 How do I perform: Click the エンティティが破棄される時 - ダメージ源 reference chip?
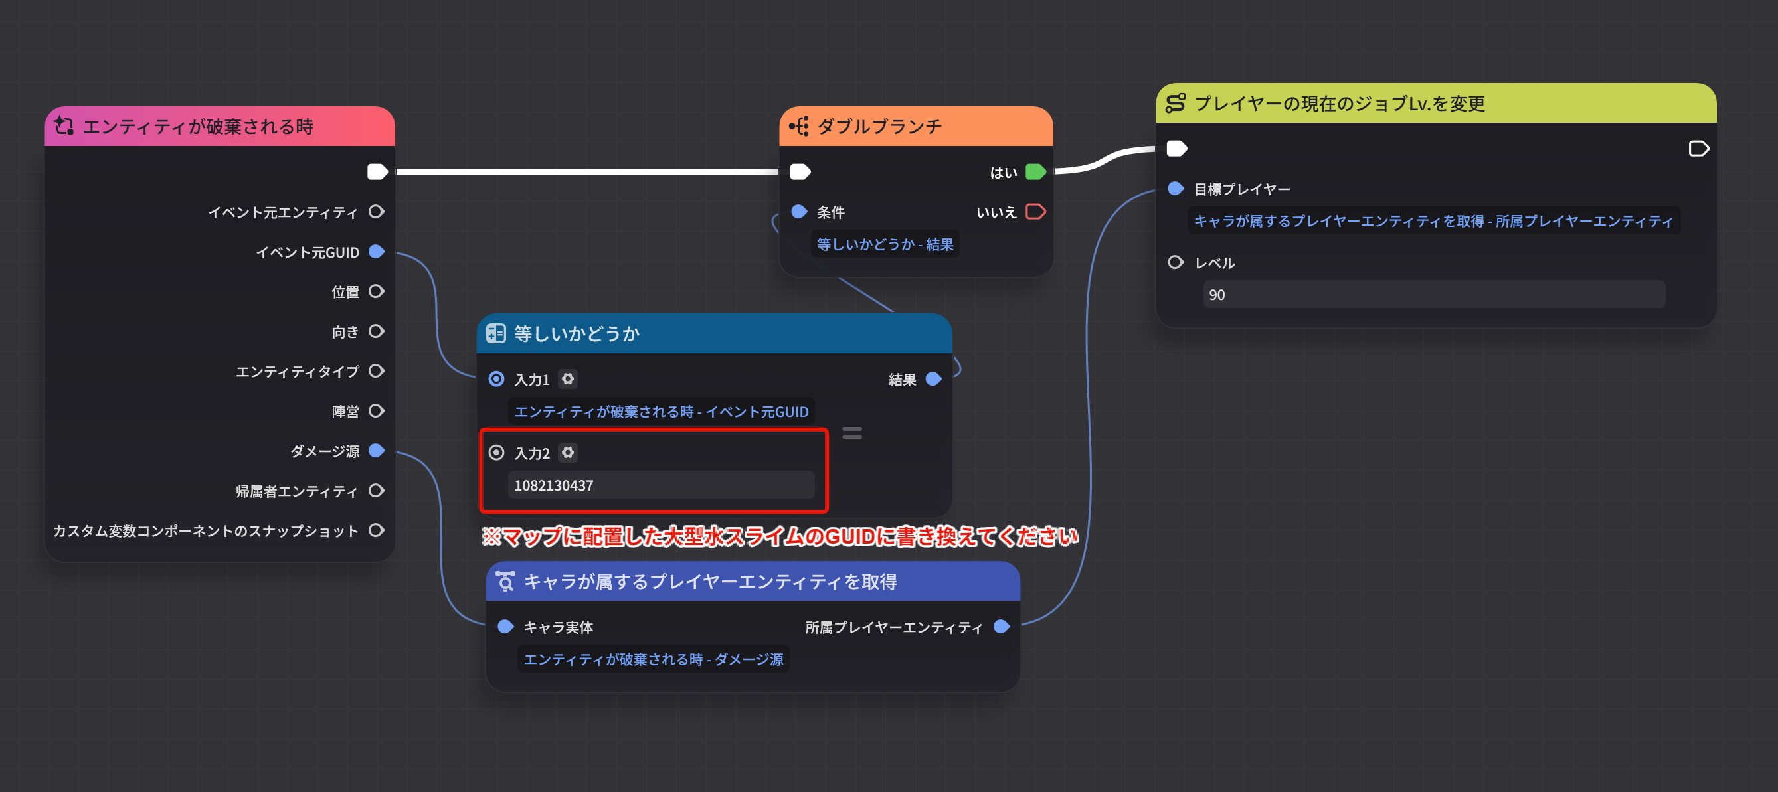654,659
